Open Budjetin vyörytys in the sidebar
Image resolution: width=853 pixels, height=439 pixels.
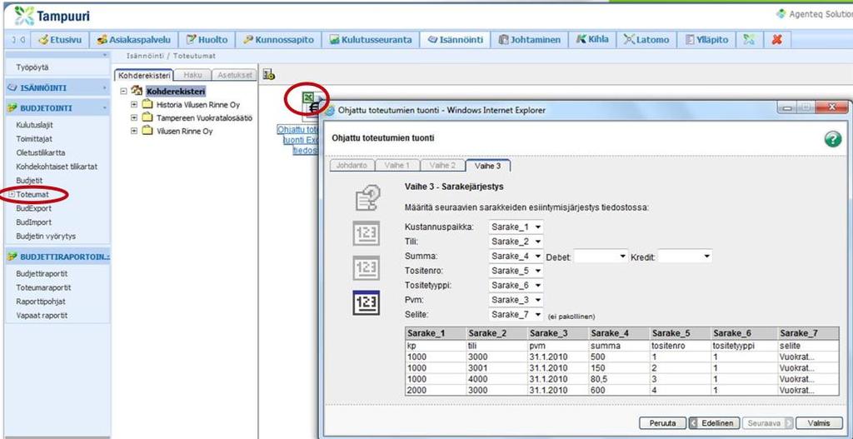click(x=46, y=236)
